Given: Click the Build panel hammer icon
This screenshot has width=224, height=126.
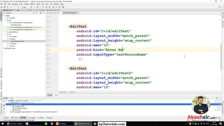Looking at the screenshot, I should 4,101.
